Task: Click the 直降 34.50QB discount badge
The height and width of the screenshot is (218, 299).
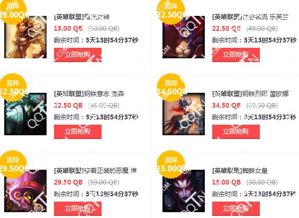Action: [171, 88]
